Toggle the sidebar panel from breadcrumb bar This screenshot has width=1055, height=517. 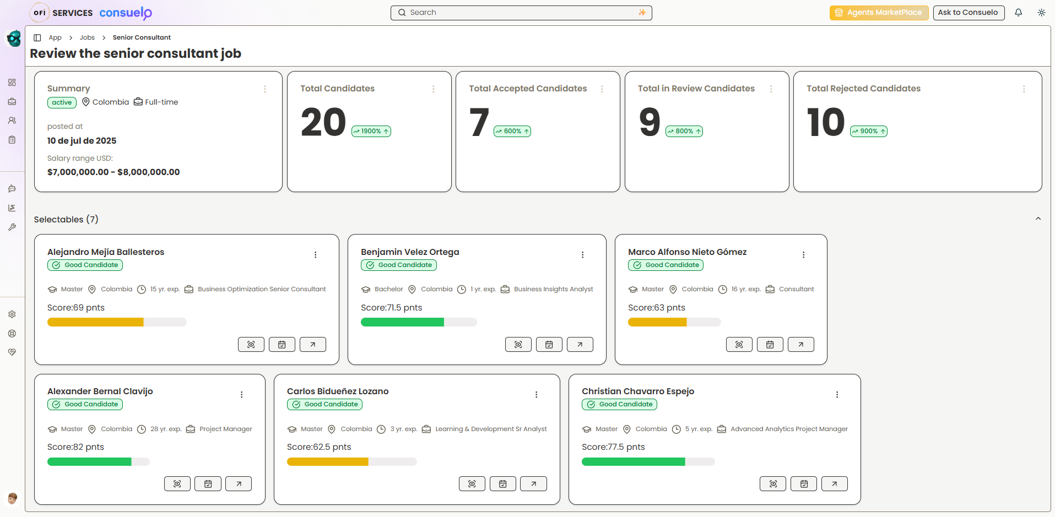coord(37,37)
